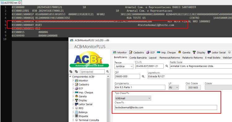
Task: Open the Display toolbar icon
Action: [x=194, y=52]
